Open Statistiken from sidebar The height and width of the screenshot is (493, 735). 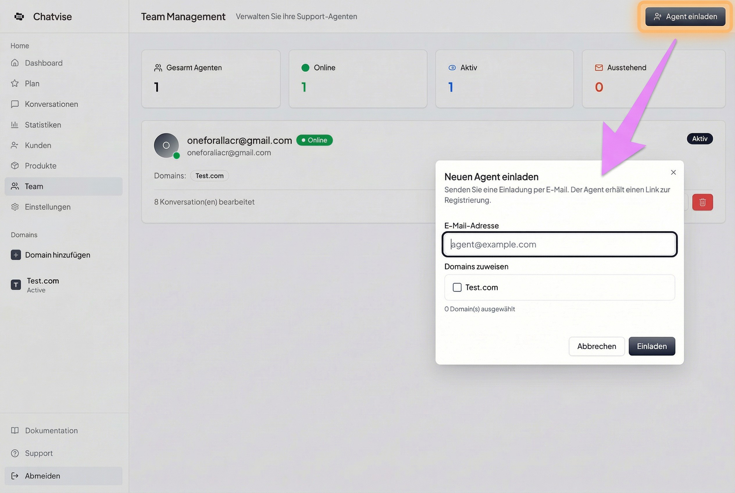pos(43,125)
